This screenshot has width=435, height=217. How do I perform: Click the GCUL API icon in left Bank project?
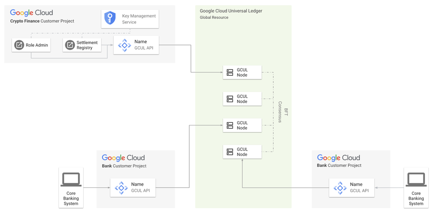click(x=121, y=188)
